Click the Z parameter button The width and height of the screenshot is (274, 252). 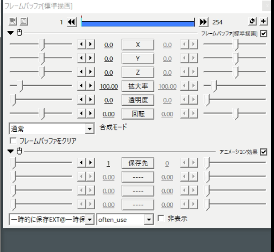click(138, 72)
